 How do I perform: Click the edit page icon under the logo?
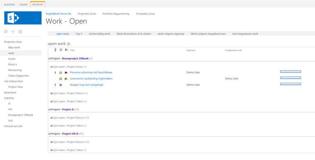coord(20,31)
